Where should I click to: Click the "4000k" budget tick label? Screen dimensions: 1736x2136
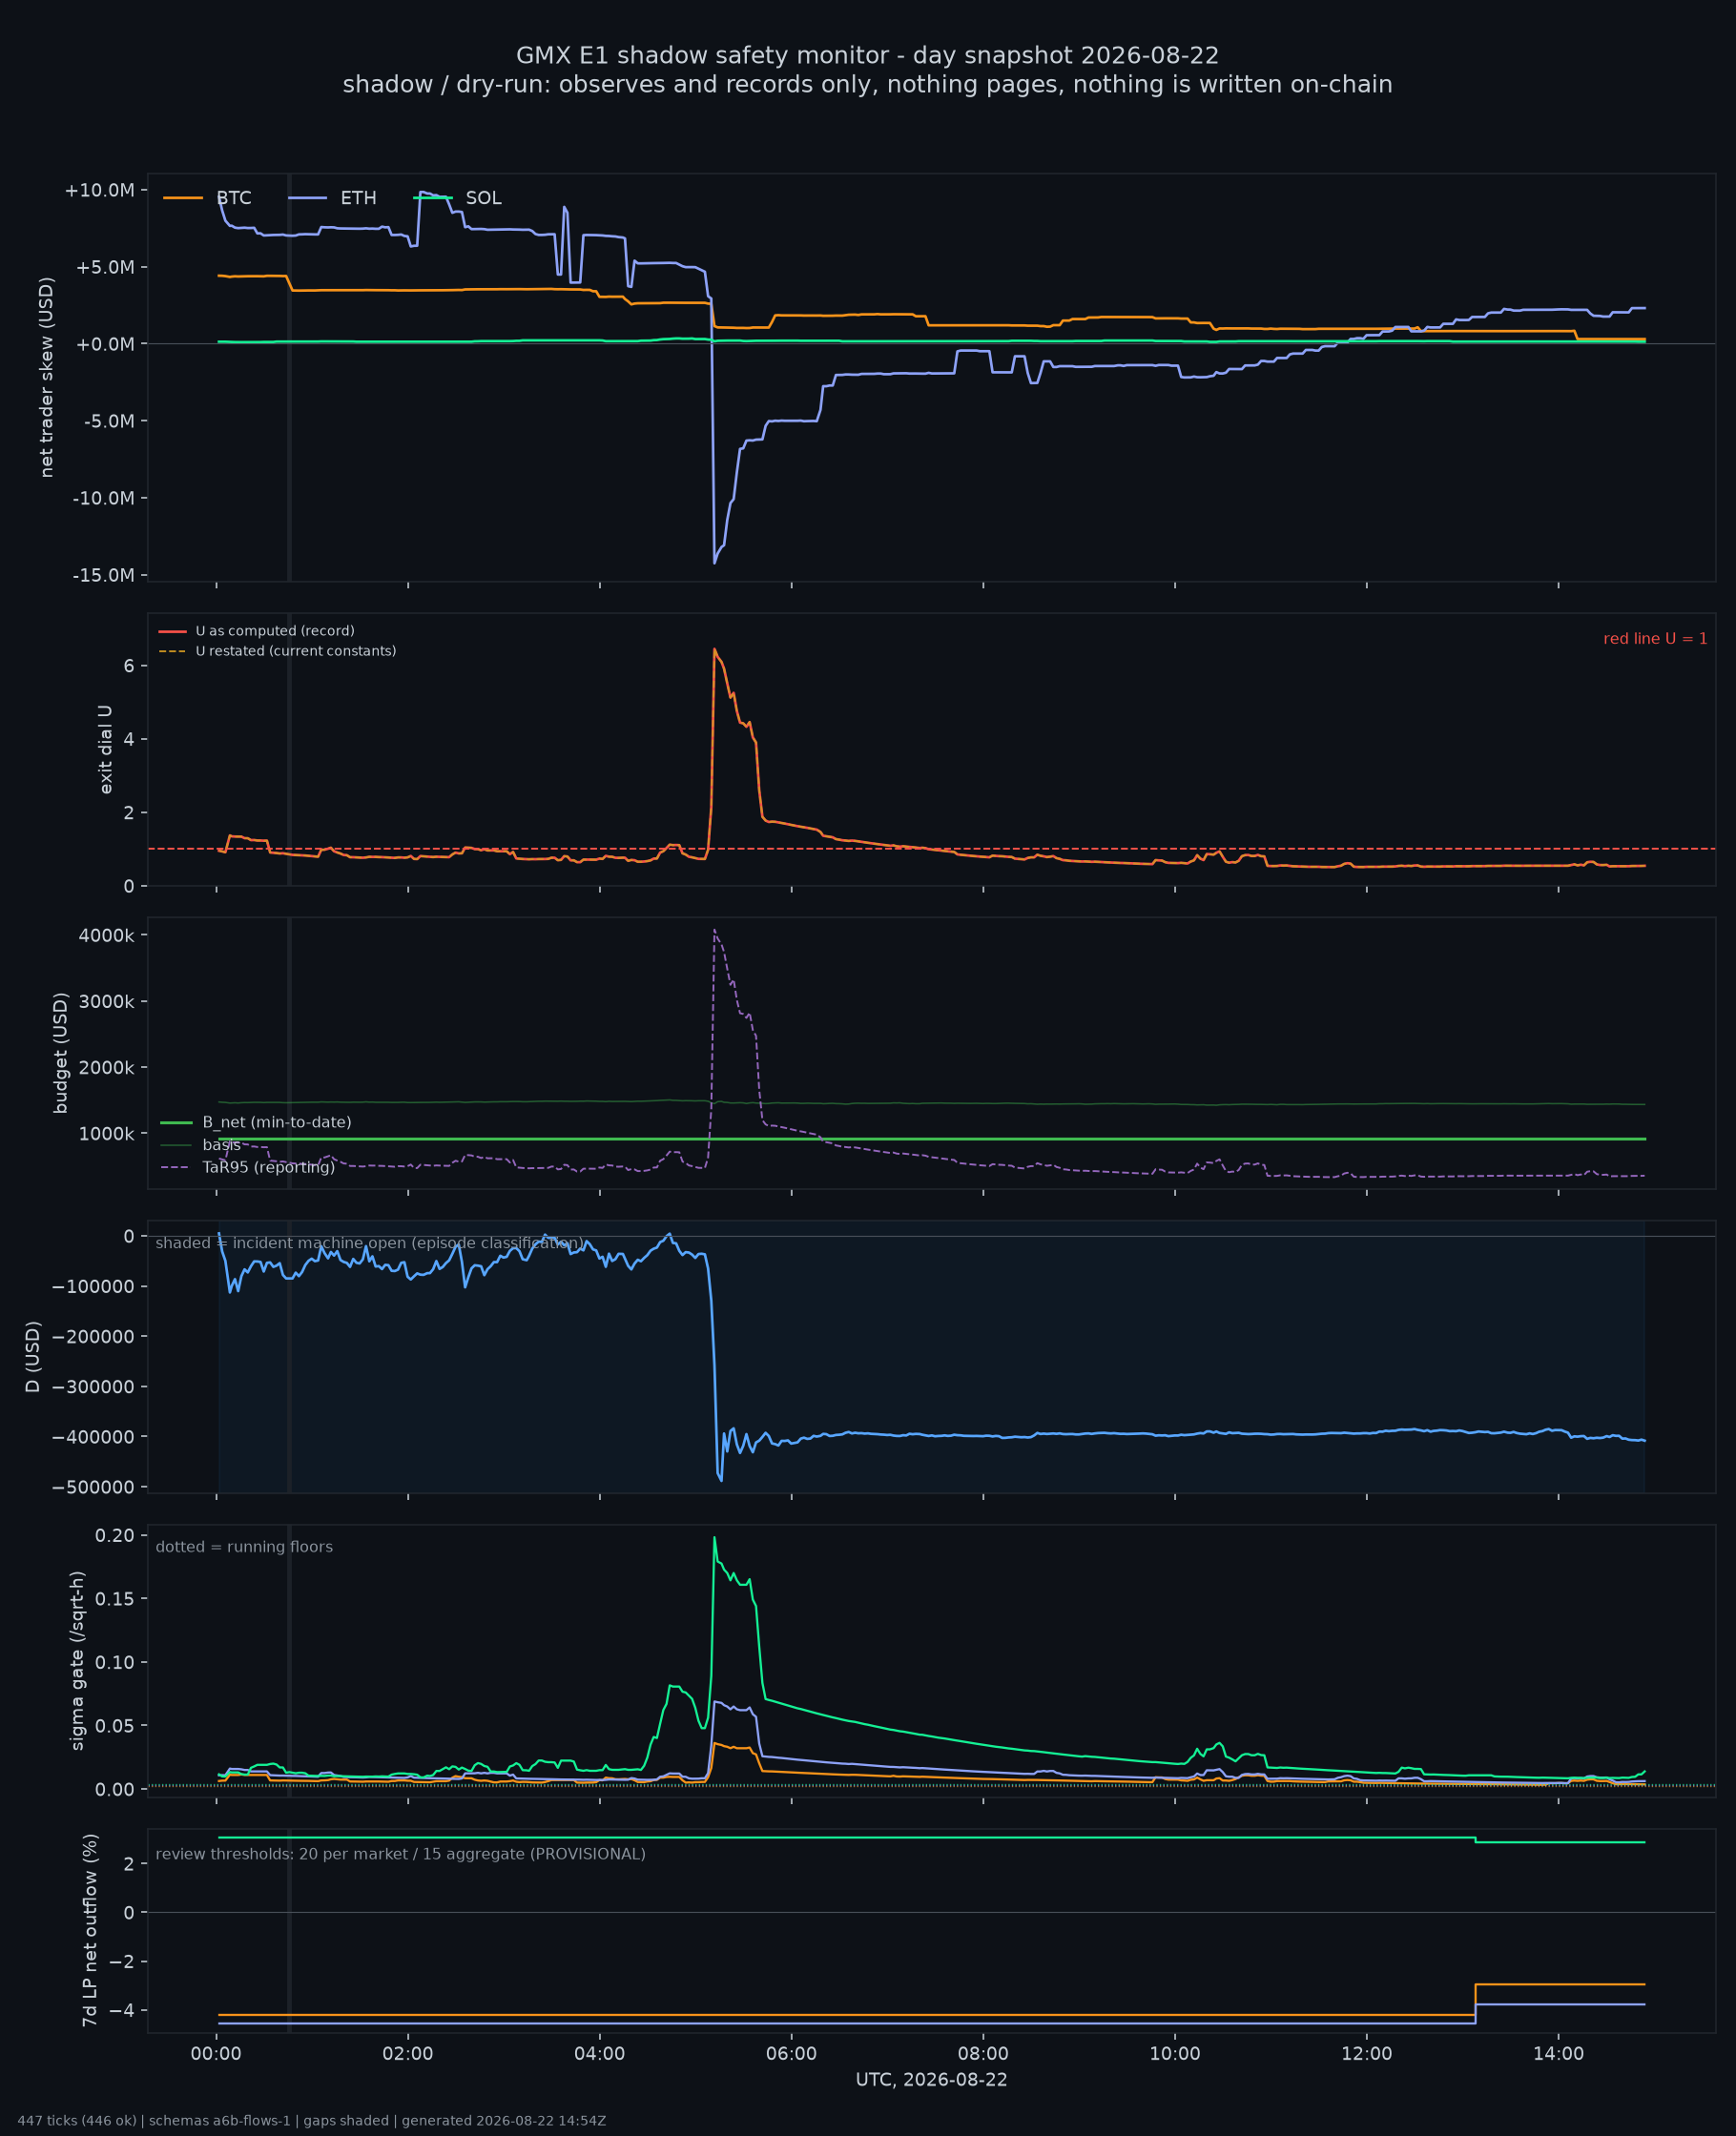(107, 935)
